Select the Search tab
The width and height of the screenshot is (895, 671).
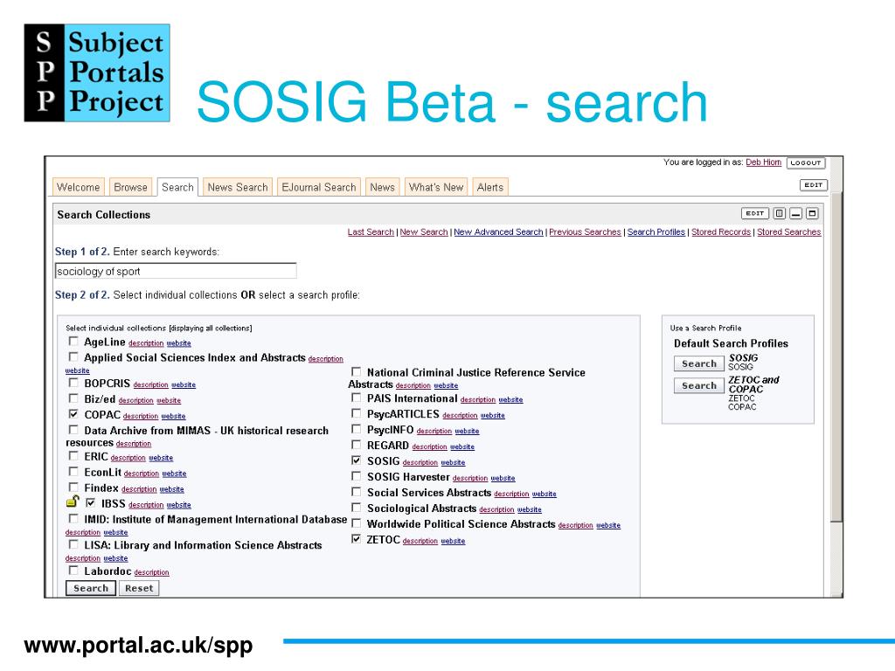click(177, 187)
